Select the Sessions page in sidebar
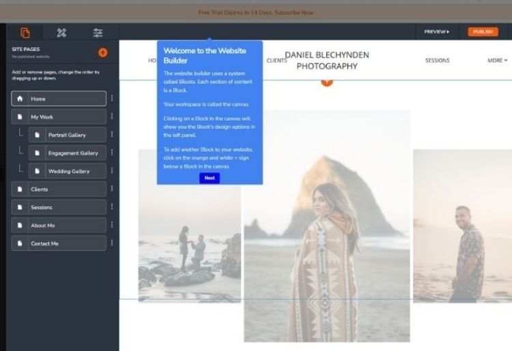The image size is (512, 351). 59,207
